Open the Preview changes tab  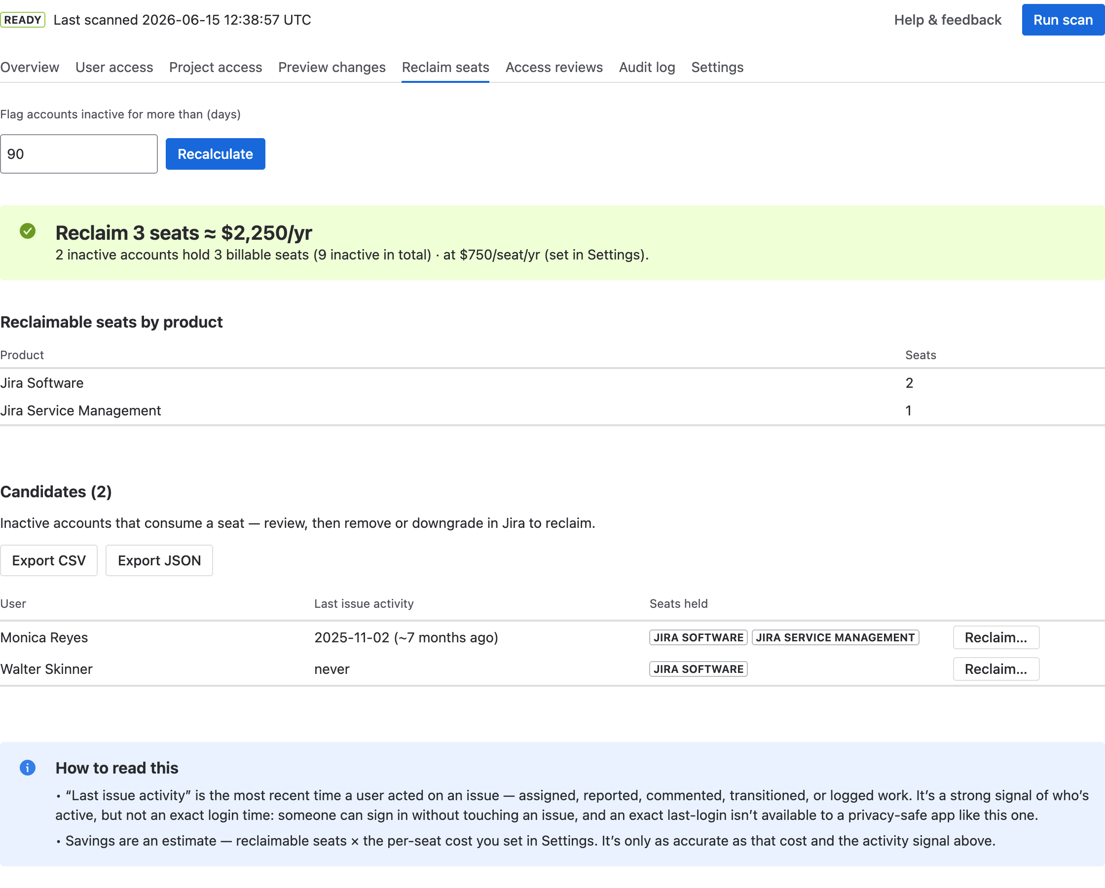(x=332, y=67)
